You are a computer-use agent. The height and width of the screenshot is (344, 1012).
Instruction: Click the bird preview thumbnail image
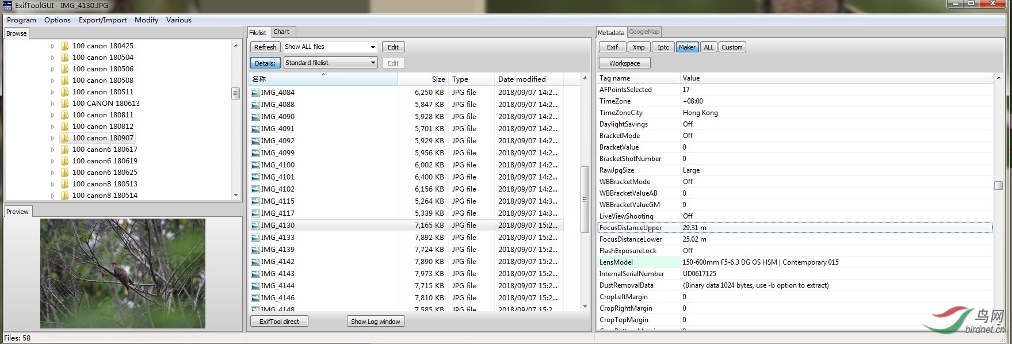pyautogui.click(x=123, y=273)
